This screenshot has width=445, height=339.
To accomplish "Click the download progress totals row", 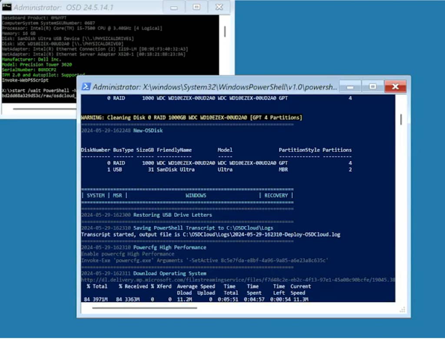I will [196, 299].
